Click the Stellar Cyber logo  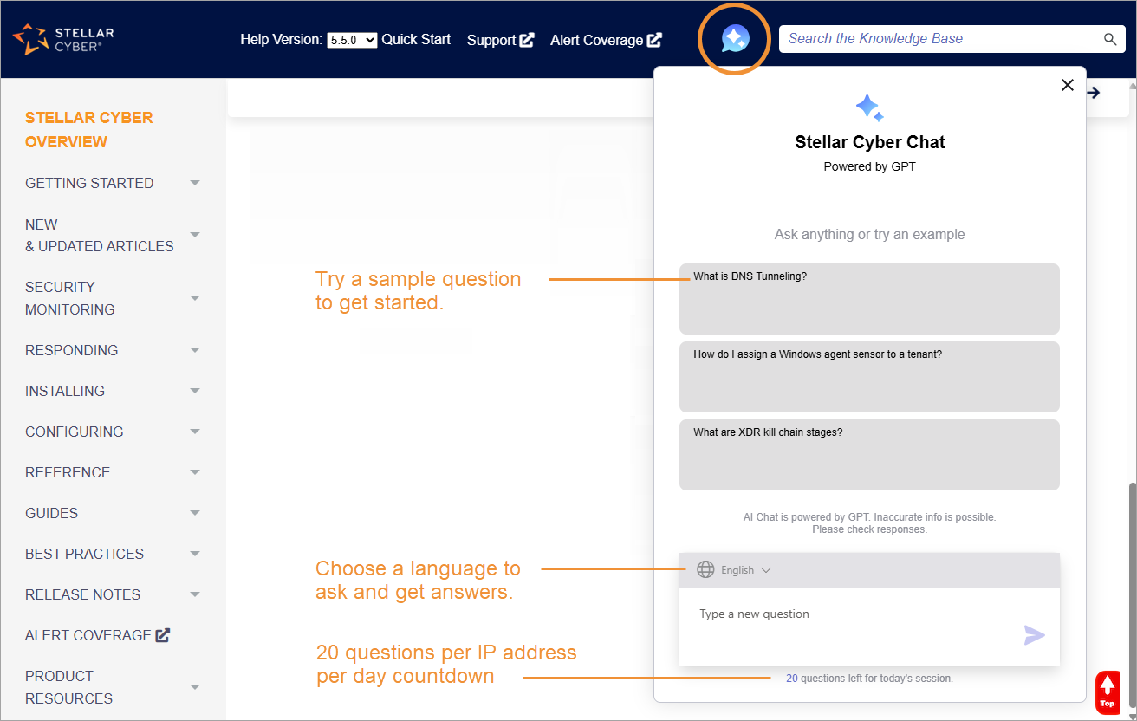point(63,39)
